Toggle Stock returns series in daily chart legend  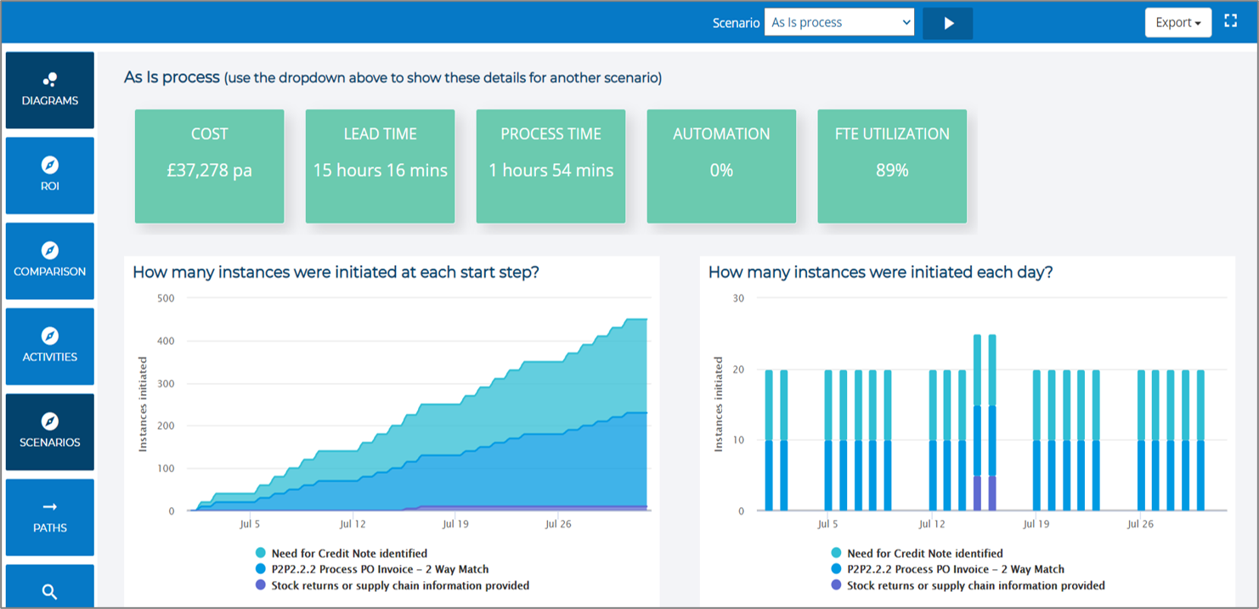(x=976, y=585)
